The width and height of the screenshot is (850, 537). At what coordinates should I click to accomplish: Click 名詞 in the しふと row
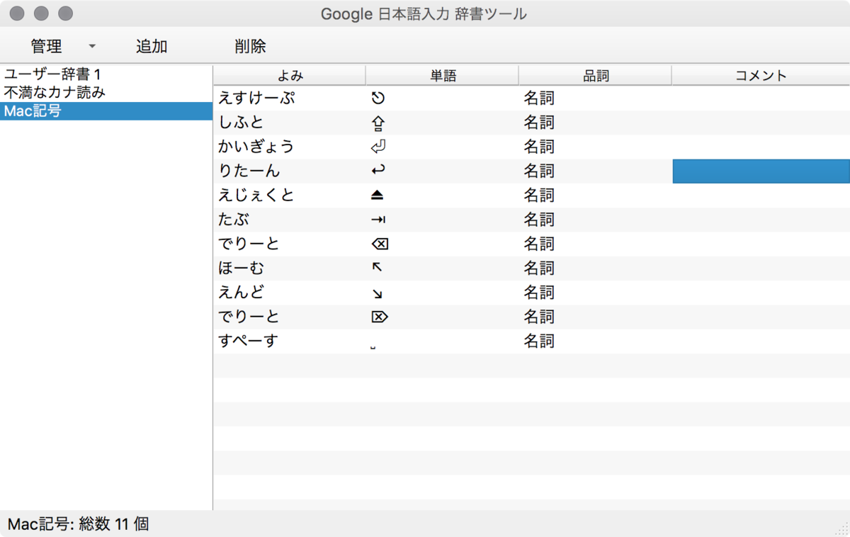[539, 123]
